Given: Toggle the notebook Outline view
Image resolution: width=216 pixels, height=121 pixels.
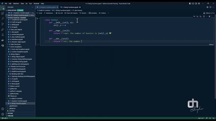Looking at the screenshot, I should (102, 13).
